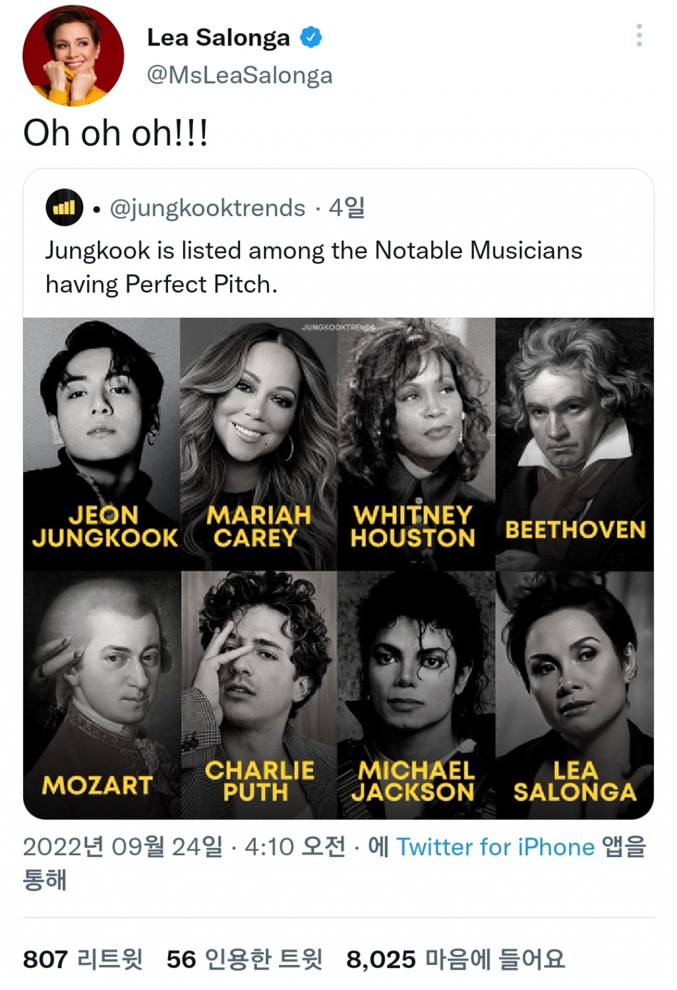
Task: Click the Lea Salonga display name
Action: click(x=218, y=38)
